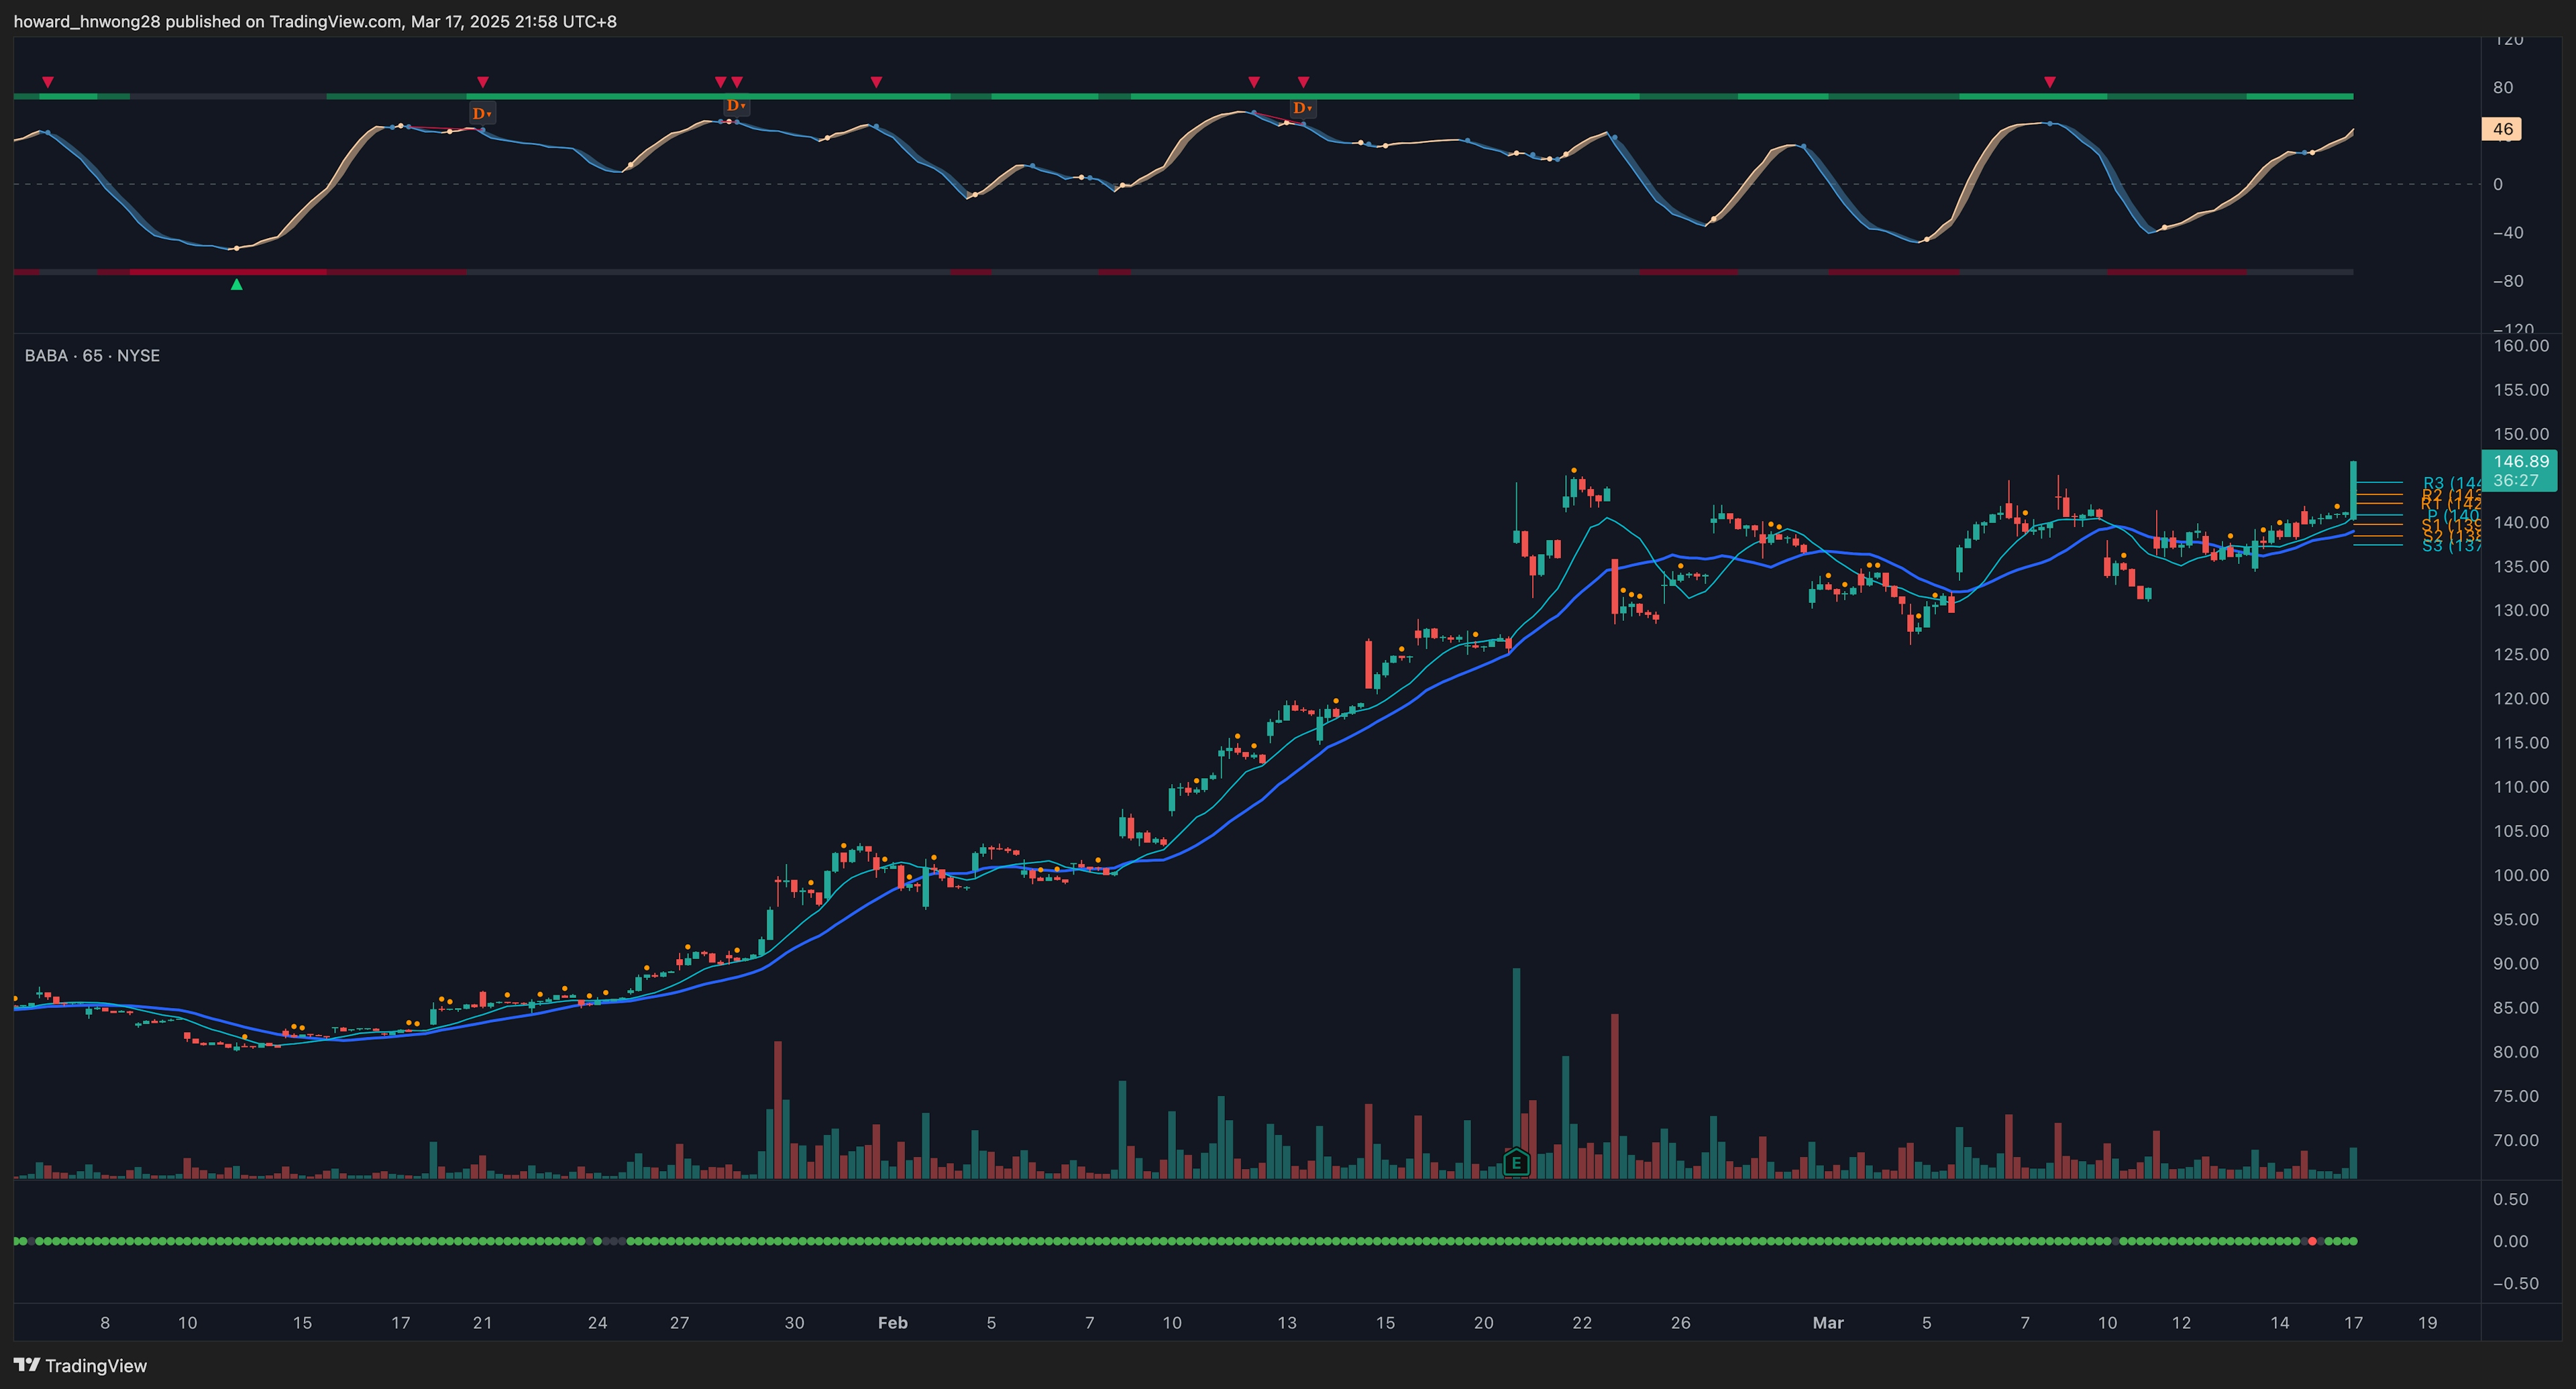Click the current price label 146.89

tap(2520, 462)
